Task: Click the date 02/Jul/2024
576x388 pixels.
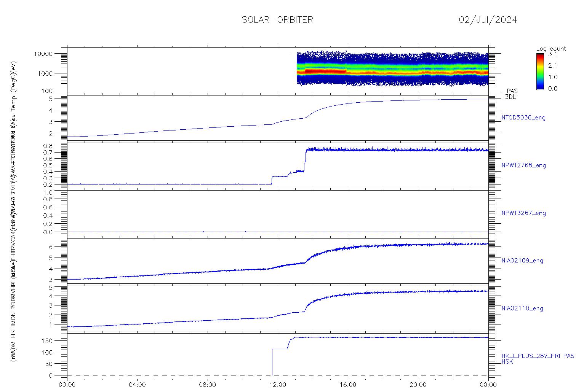Action: 488,20
